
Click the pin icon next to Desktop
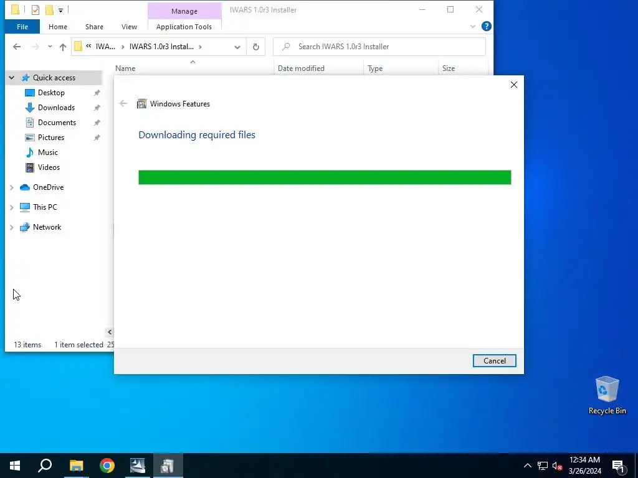pos(97,93)
